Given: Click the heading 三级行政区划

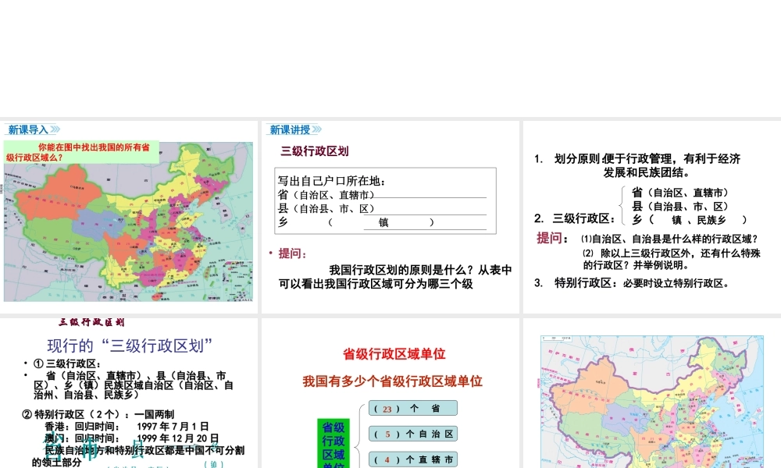Looking at the screenshot, I should [x=314, y=151].
